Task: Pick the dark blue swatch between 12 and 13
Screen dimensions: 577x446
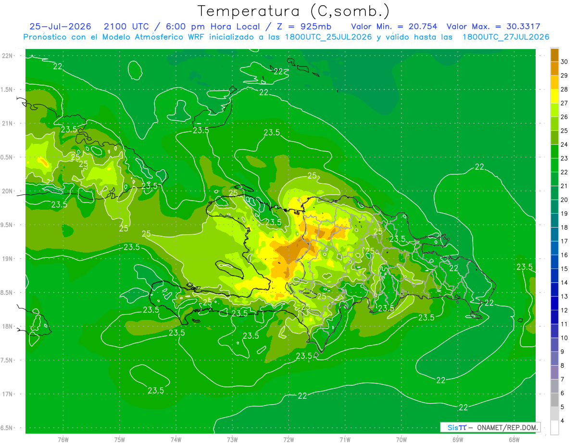Action: coord(554,304)
